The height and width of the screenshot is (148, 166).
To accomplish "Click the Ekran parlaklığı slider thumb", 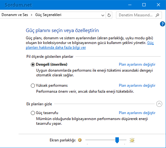I will click(117, 140).
